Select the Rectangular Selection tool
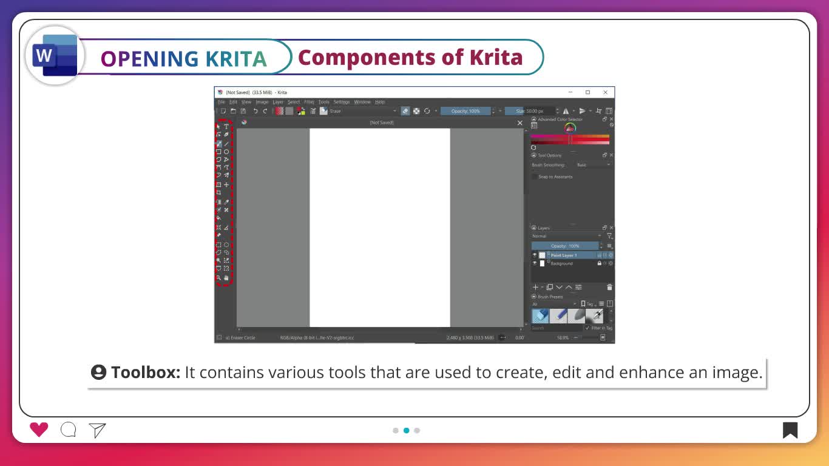 [218, 245]
